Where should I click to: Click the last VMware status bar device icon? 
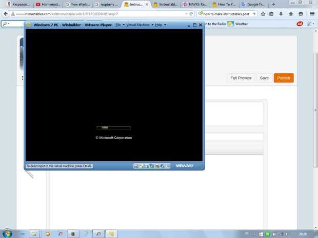pos(168,166)
